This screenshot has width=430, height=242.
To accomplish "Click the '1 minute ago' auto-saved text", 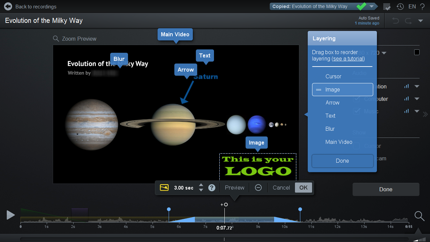I will pos(367,23).
